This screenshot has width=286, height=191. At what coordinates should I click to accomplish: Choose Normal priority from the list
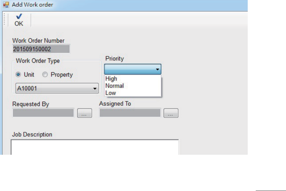point(133,86)
